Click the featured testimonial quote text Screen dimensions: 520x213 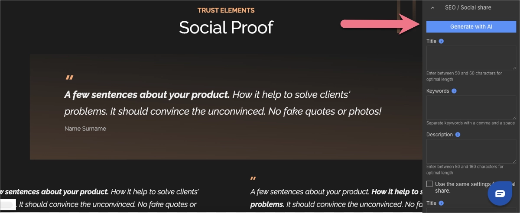223,103
